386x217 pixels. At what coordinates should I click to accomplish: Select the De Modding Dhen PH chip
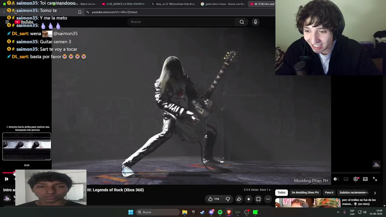tap(305, 193)
